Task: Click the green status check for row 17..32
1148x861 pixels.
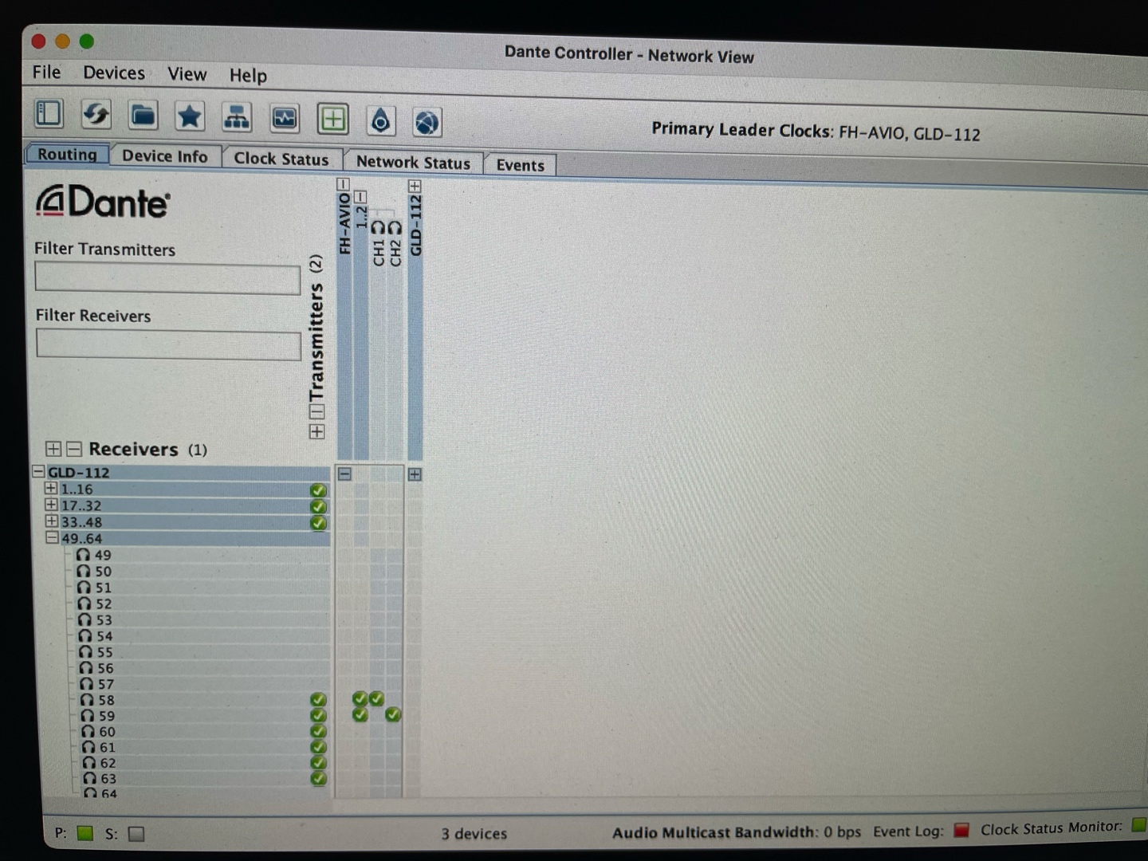Action: (x=318, y=506)
